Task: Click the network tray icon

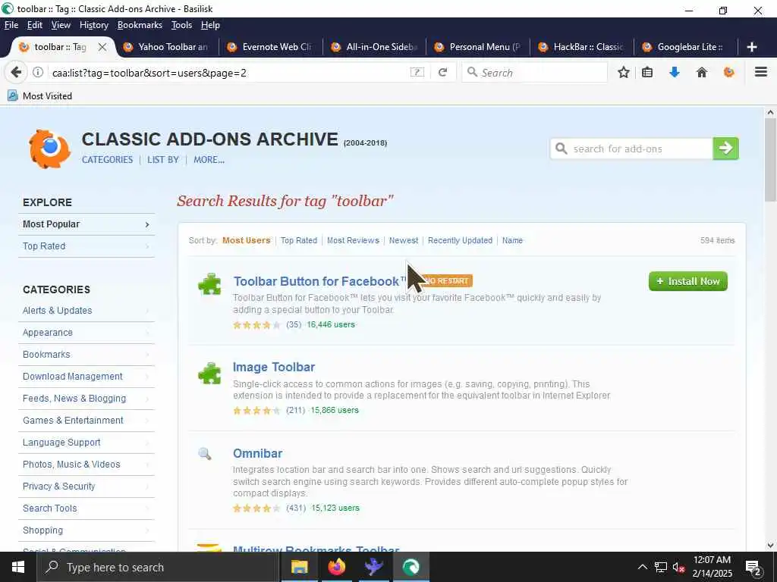Action: point(661,567)
